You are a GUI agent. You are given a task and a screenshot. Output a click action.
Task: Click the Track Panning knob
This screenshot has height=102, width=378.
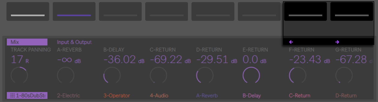point(19,75)
